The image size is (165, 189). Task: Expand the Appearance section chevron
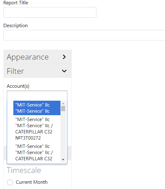(x=64, y=57)
